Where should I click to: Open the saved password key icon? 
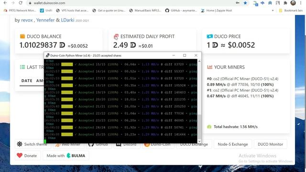tap(238, 3)
